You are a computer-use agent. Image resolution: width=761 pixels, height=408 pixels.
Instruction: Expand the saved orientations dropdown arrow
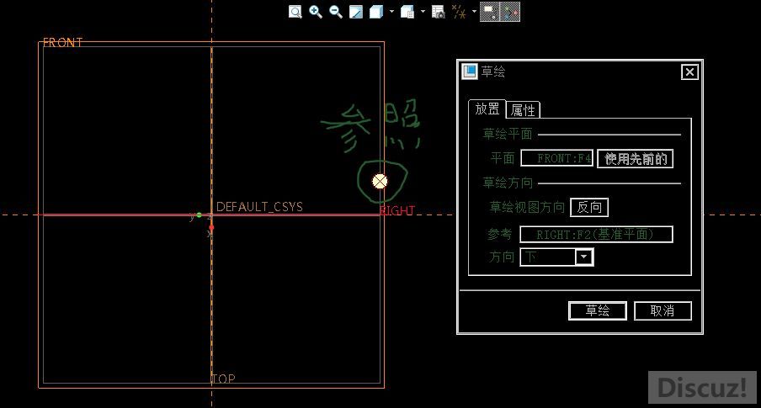[423, 11]
